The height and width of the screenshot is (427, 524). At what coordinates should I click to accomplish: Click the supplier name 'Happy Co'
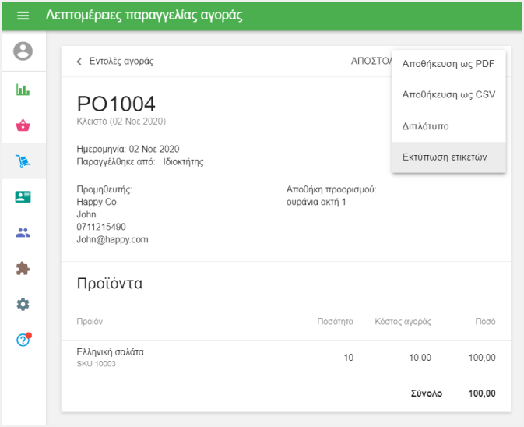[x=97, y=202]
